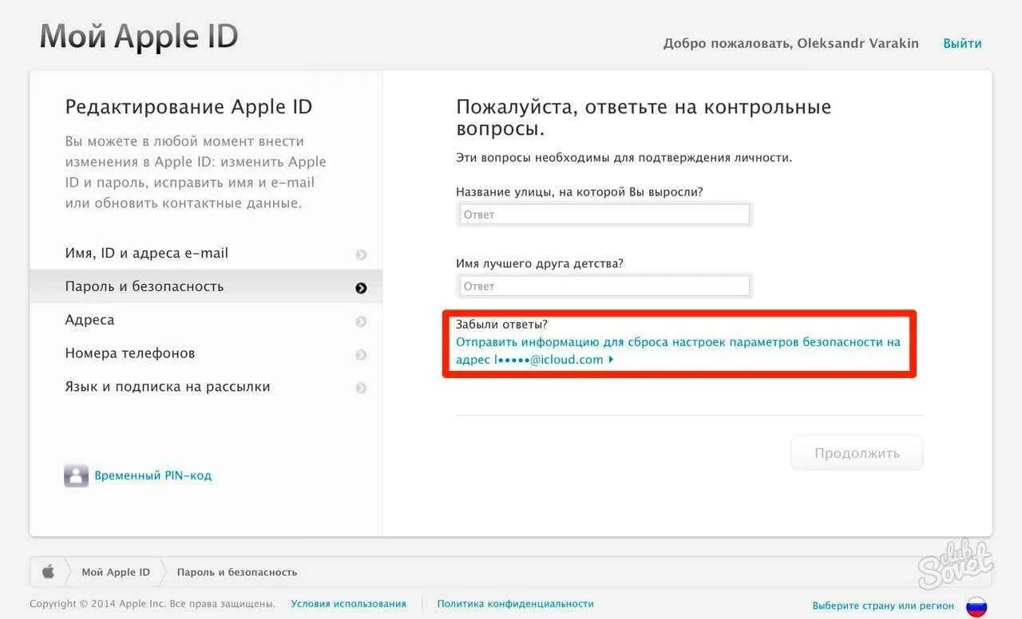Click arrow next to Пароль и безопасность
This screenshot has width=1022, height=619.
point(361,288)
